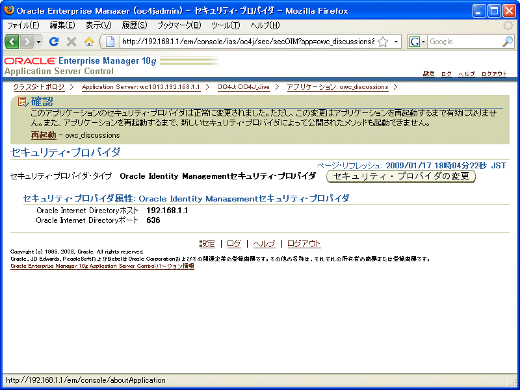520x390 pixels.
Task: Maximize the Firefox window
Action: 494,11
